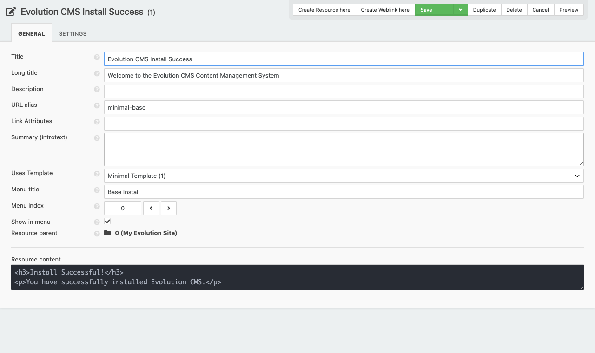Increase Menu index with right arrow

[169, 208]
